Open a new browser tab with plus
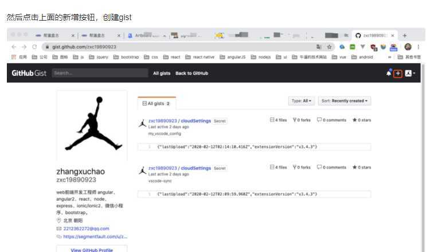442x252 pixels. coord(405,36)
